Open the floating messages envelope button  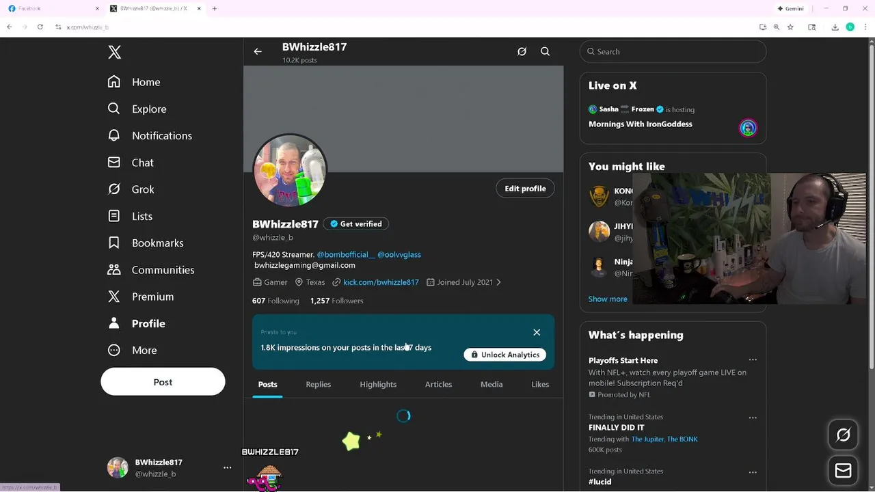coord(843,471)
